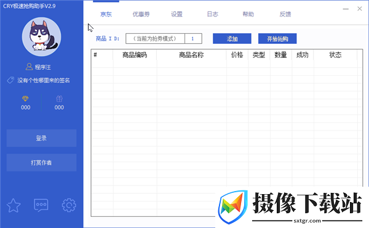Switch to the 京东 tab
Image resolution: width=369 pixels, height=228 pixels.
106,14
